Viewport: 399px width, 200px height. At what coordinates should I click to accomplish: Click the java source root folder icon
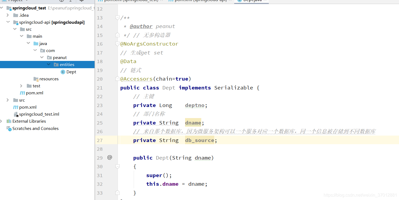tap(36, 43)
